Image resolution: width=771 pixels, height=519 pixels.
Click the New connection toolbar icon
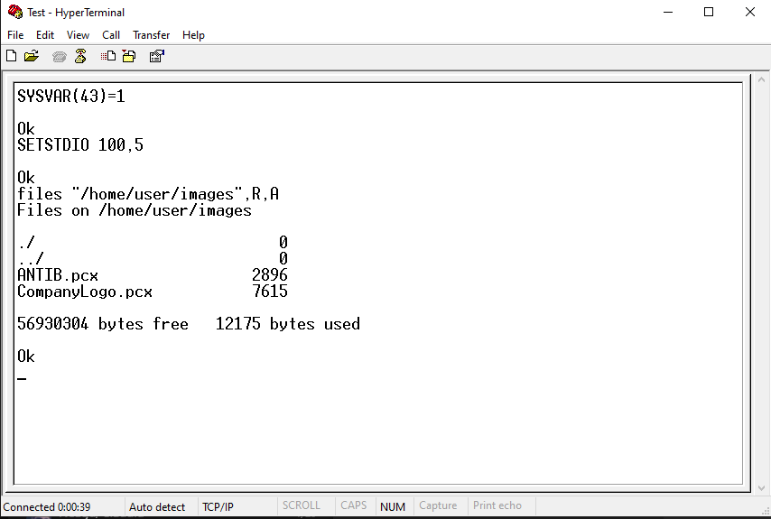click(12, 56)
